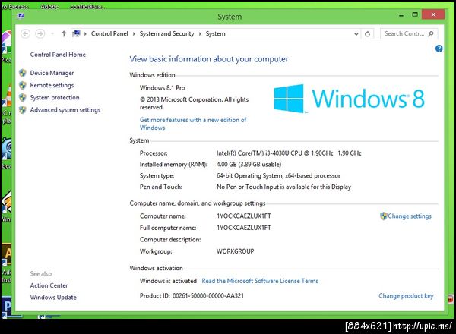
Task: Select the WORKGROUP value
Action: click(x=236, y=251)
